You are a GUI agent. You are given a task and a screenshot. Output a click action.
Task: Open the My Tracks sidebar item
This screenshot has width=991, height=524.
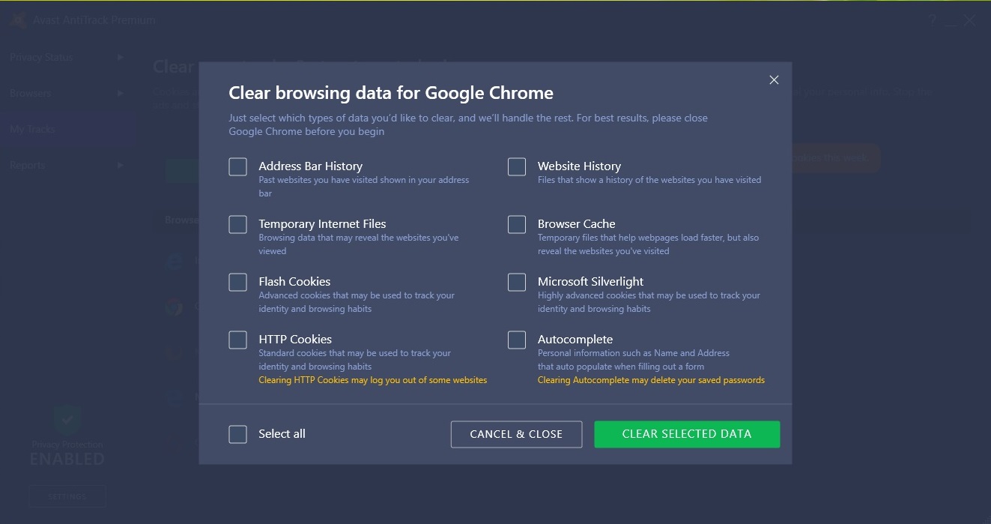[x=33, y=129]
